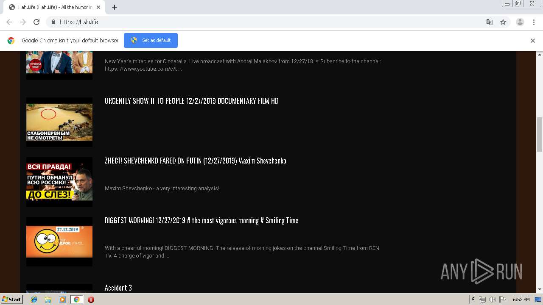Click the 'With a cheerful morning!' description text
The image size is (543, 305).
tap(242, 252)
